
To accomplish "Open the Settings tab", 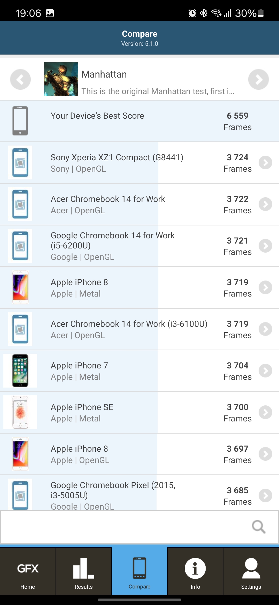I will [x=251, y=571].
